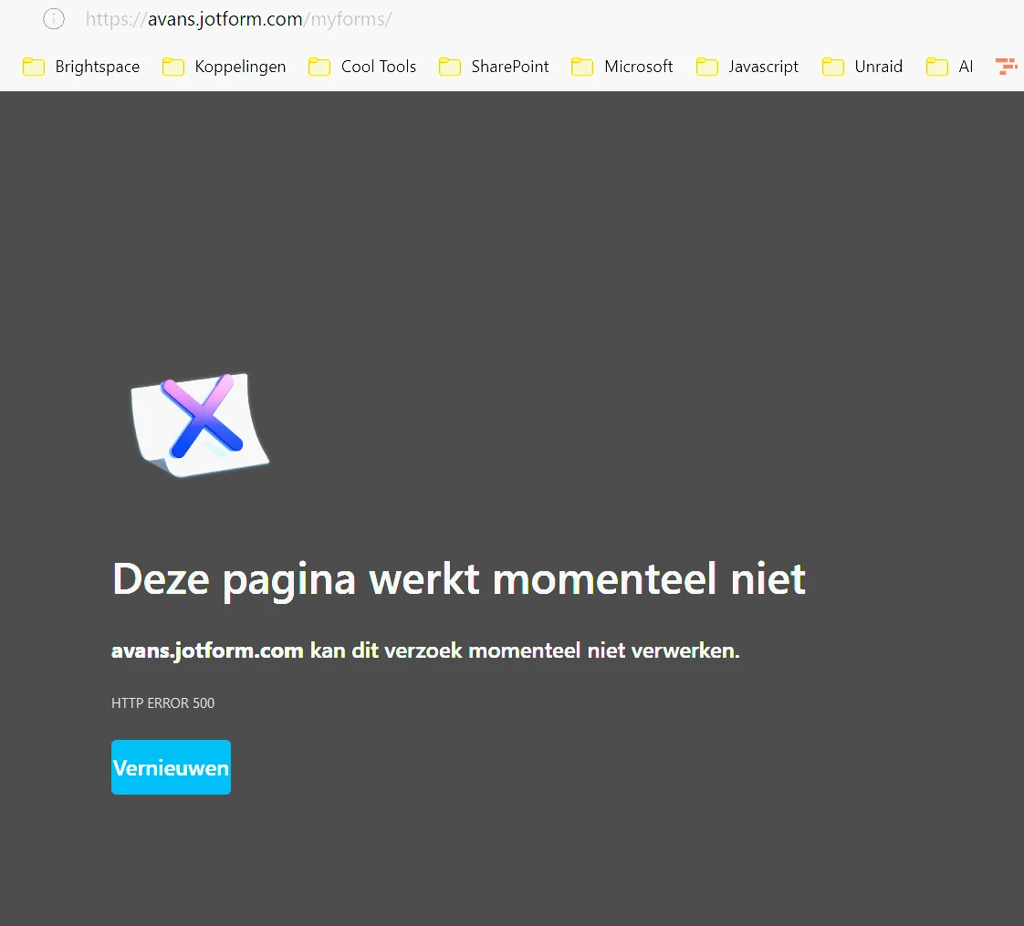Image resolution: width=1024 pixels, height=926 pixels.
Task: Open the Brightspace bookmarks dropdown list
Action: (97, 66)
